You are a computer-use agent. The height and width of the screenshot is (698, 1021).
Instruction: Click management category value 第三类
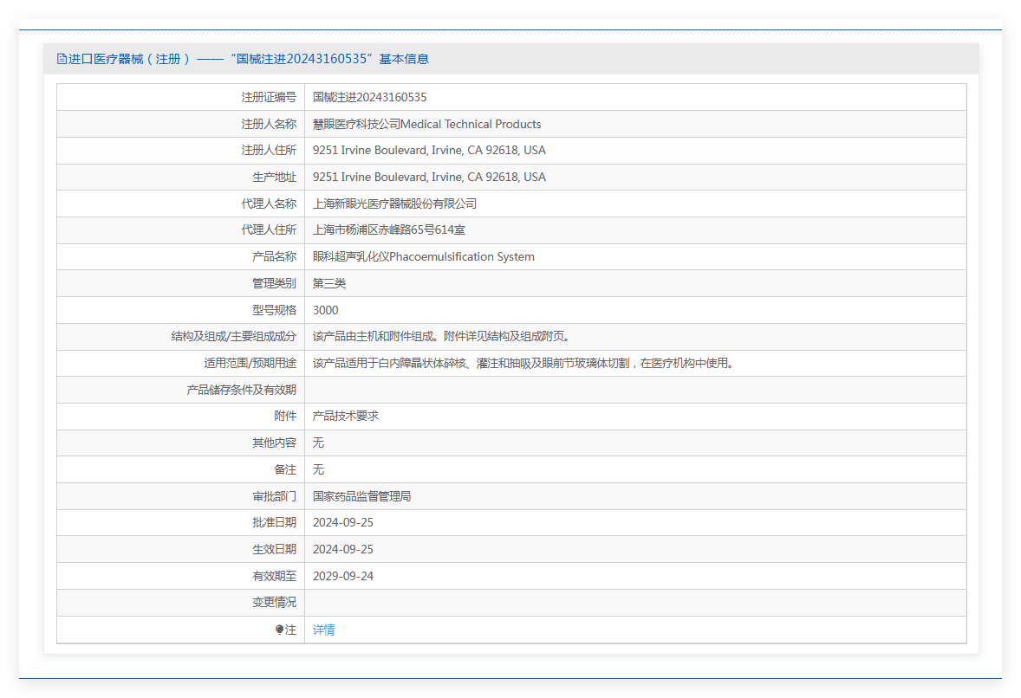[x=329, y=284]
